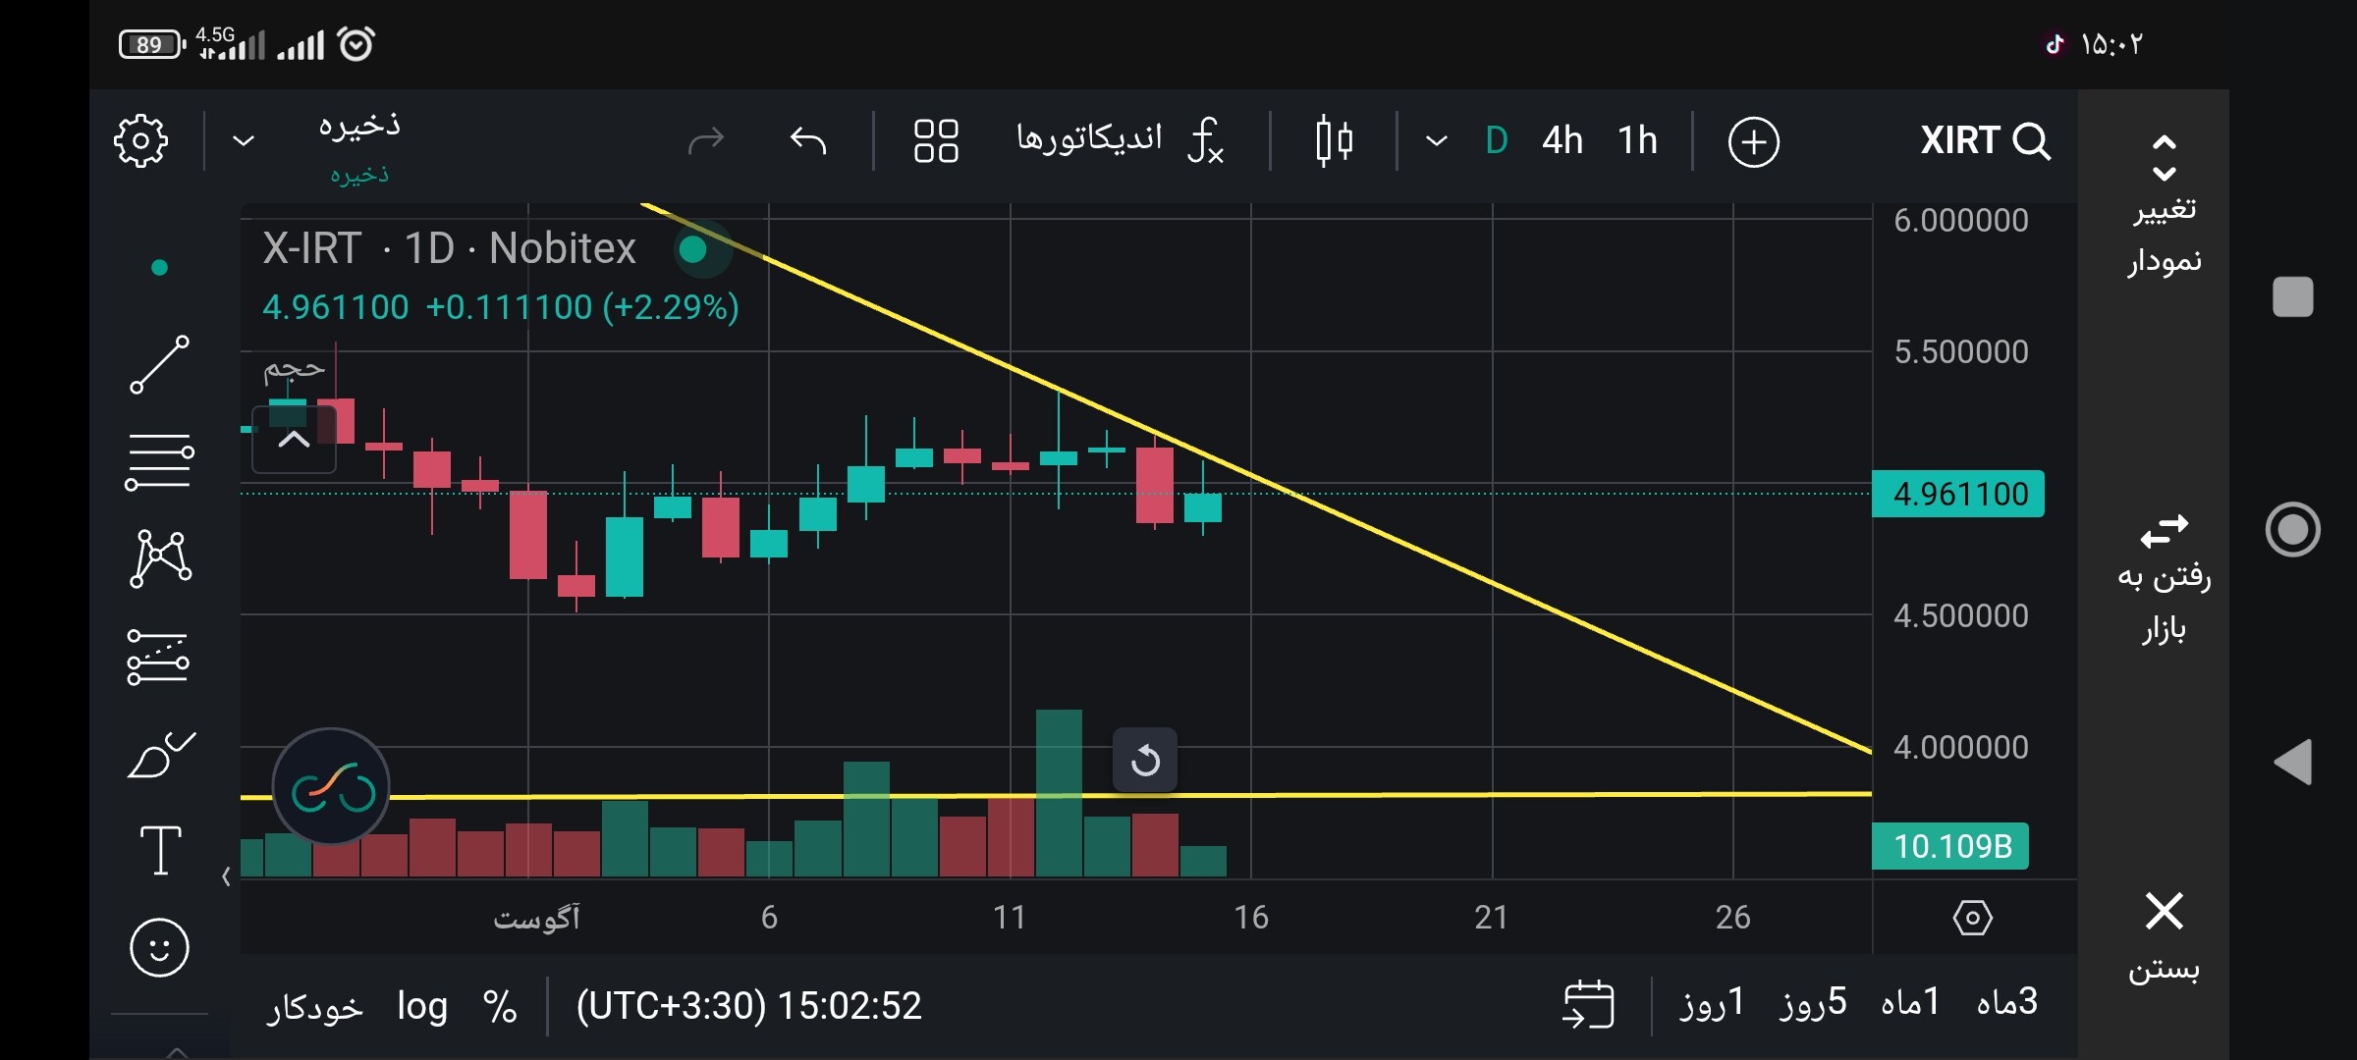Screen dimensions: 2357x1060
Task: Undo the last chart action
Action: pos(808,141)
